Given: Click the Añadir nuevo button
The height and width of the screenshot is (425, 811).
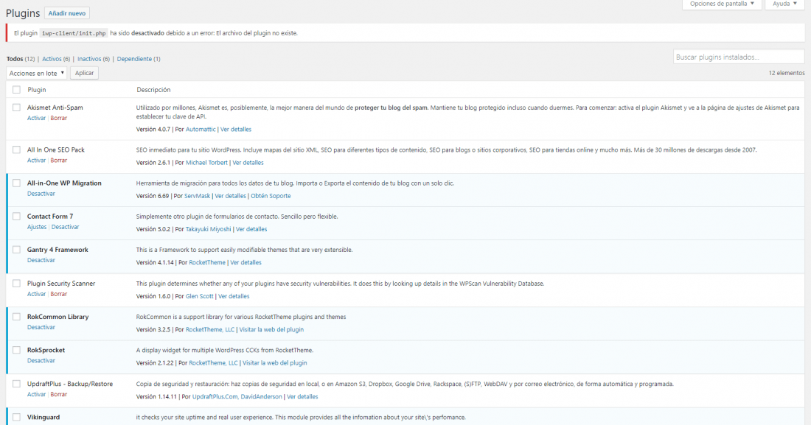Looking at the screenshot, I should tap(66, 13).
